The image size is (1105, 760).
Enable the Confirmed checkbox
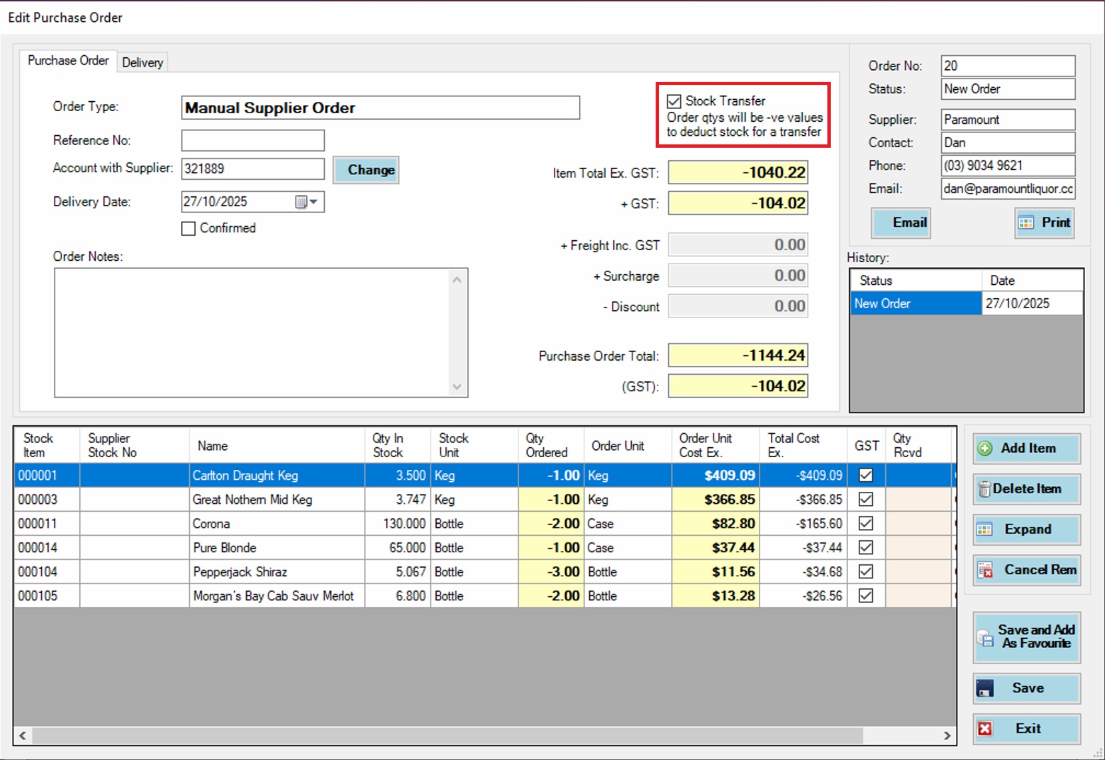point(188,228)
